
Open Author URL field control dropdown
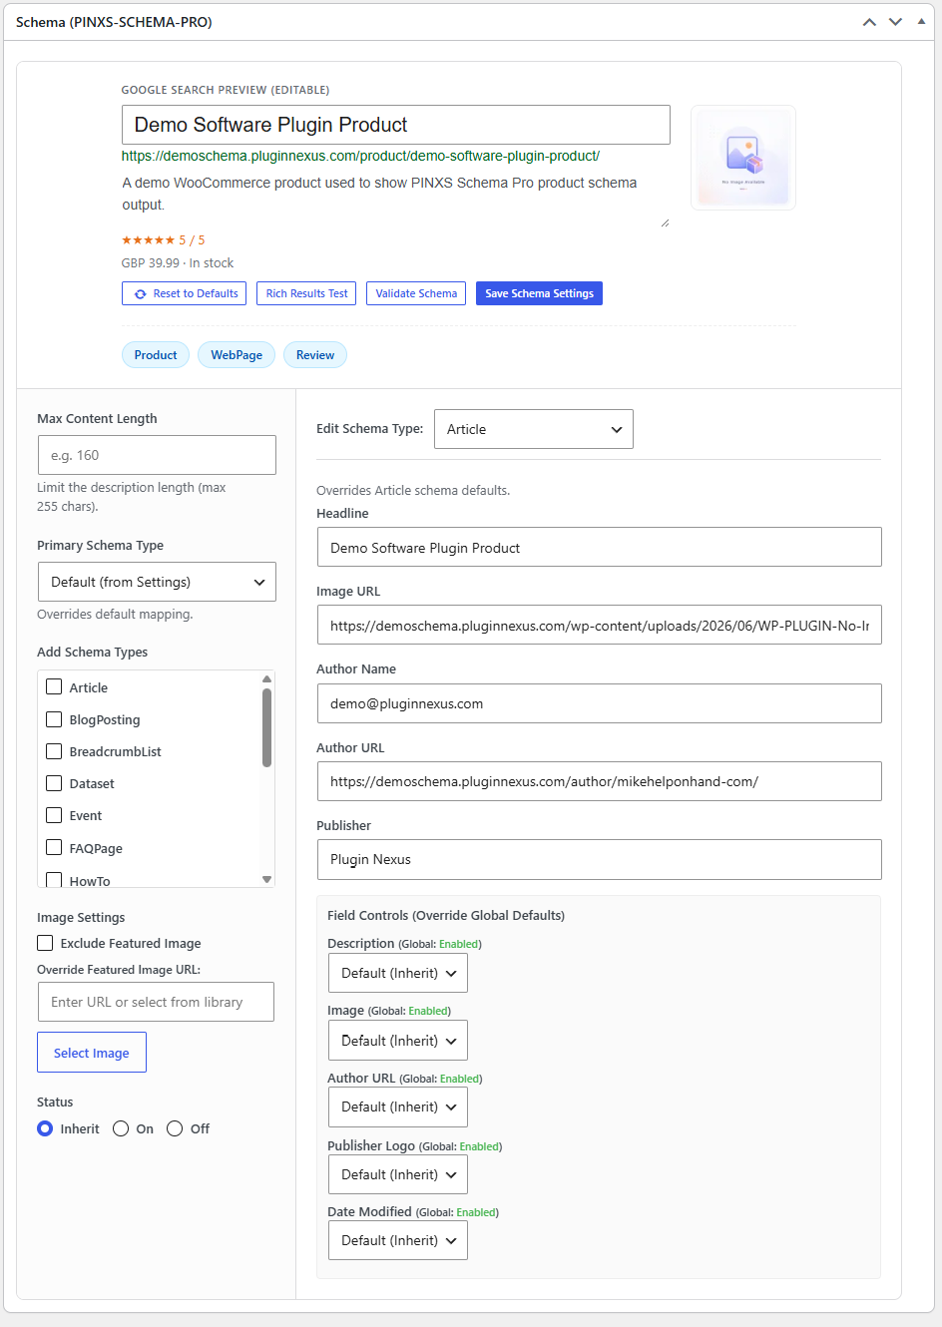point(398,1106)
